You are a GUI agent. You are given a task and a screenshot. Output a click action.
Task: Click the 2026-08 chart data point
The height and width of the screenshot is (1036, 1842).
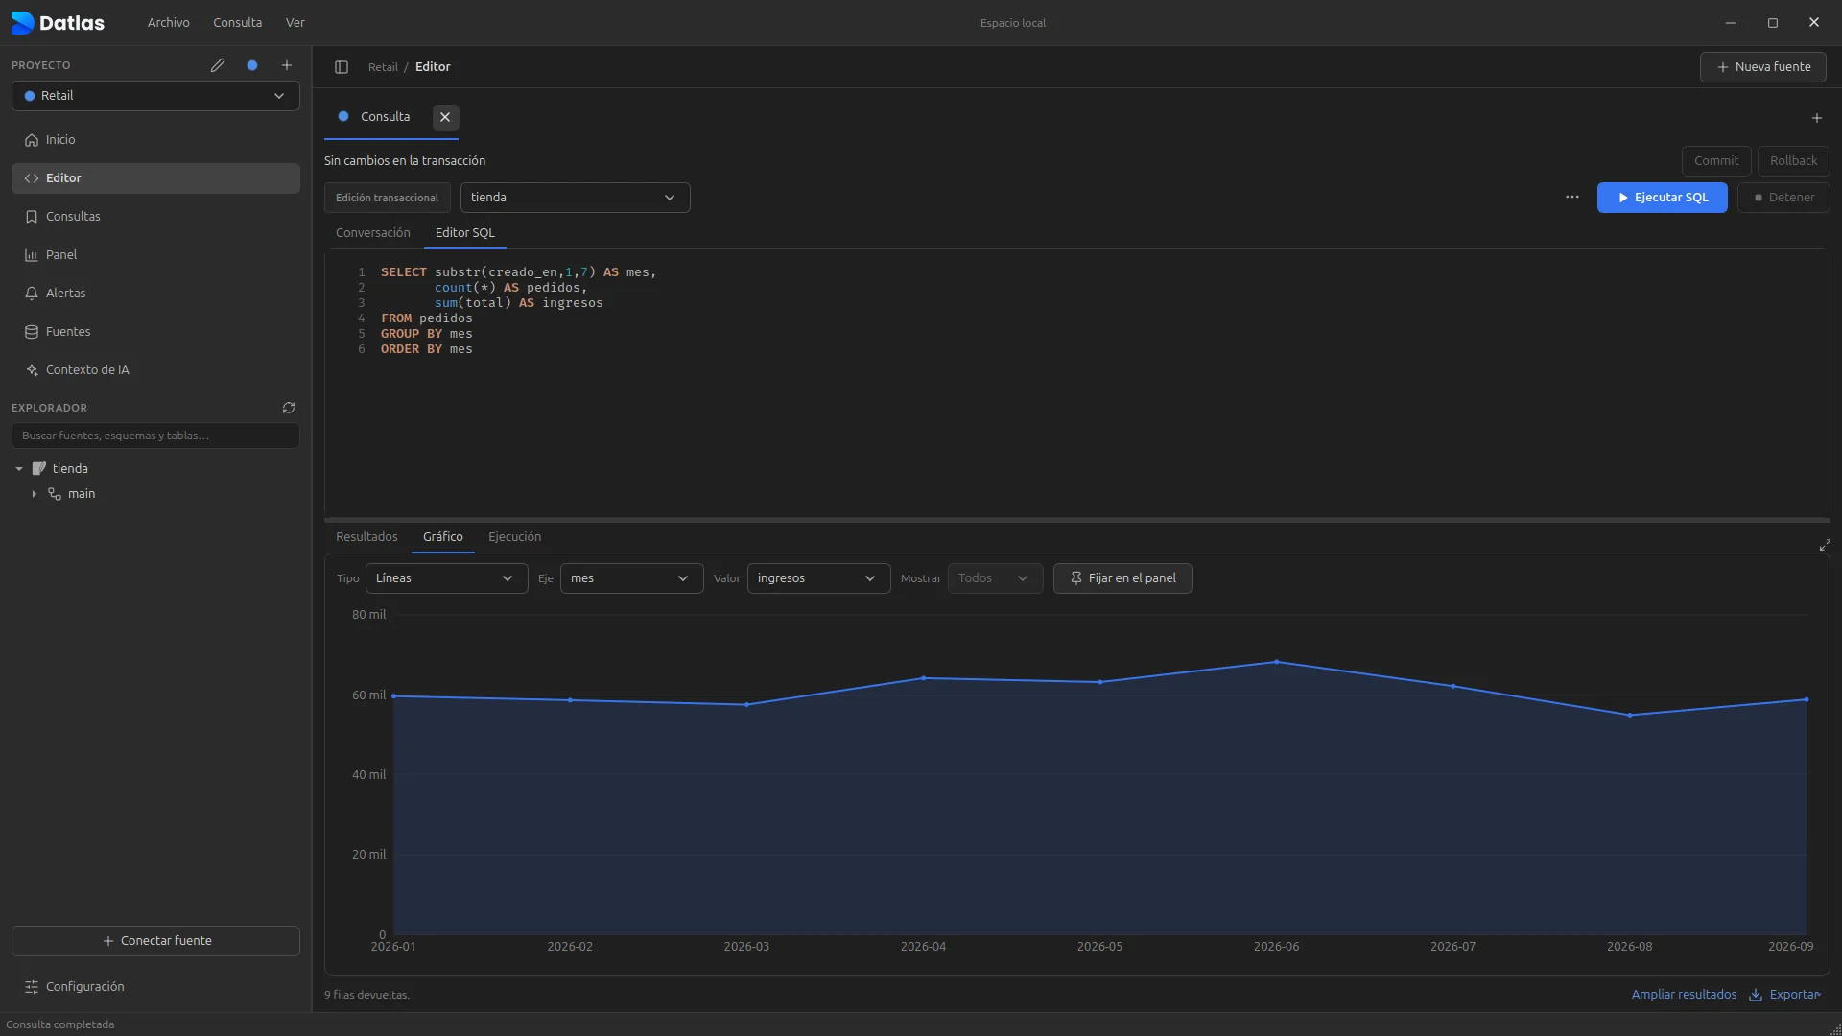click(1629, 716)
